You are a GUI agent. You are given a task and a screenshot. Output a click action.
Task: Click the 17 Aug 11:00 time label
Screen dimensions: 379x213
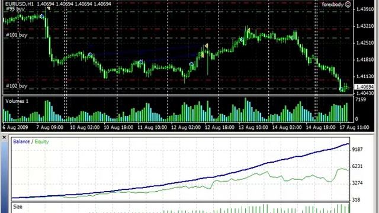click(x=354, y=127)
